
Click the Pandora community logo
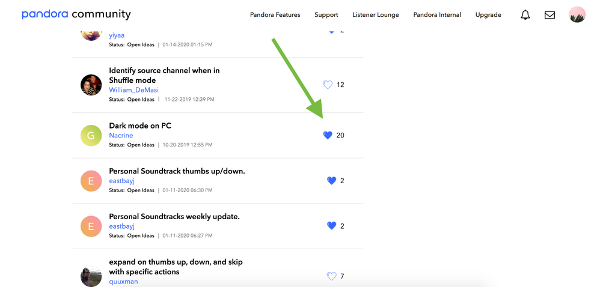pos(76,14)
